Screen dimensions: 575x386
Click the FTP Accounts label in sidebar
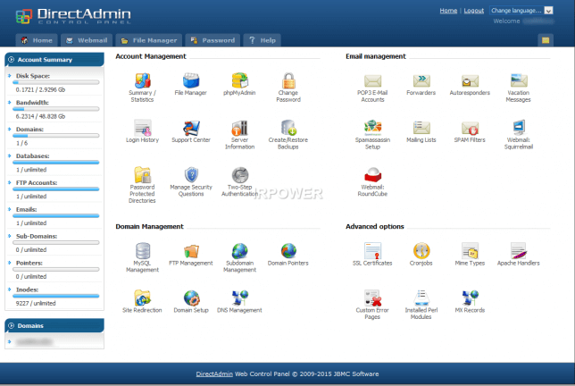click(37, 182)
